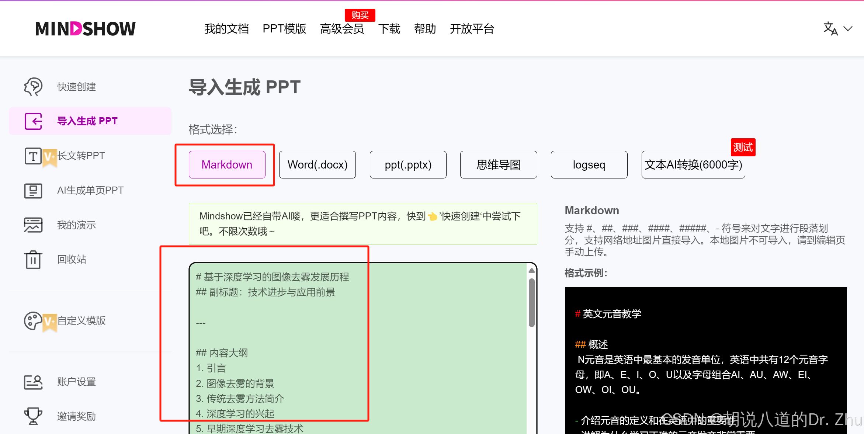
Task: Select the logseq format option
Action: coord(589,164)
